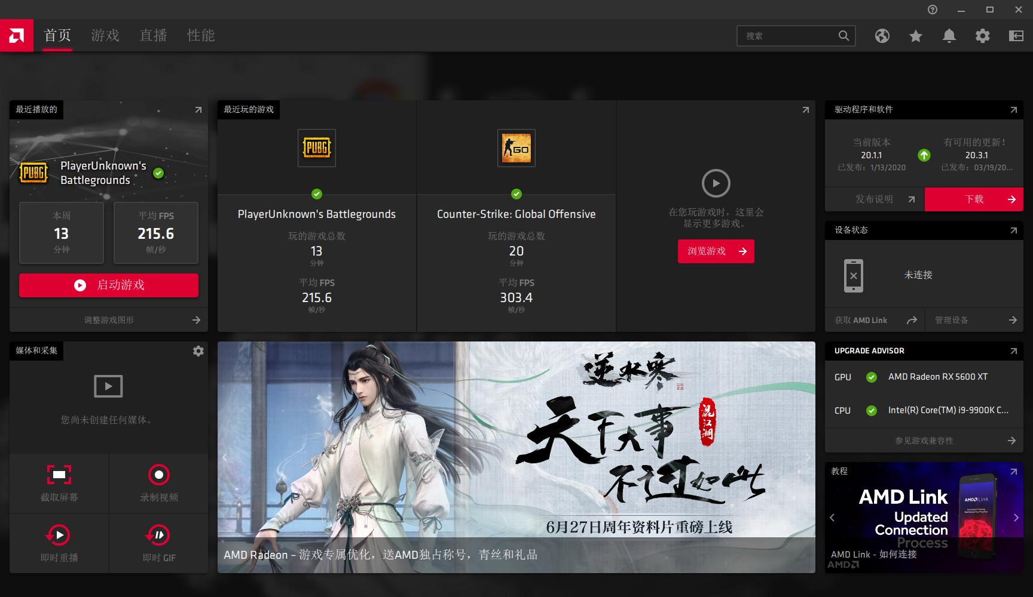Viewport: 1033px width, 597px height.
Task: Click the AMD logo in top bar
Action: pyautogui.click(x=17, y=36)
